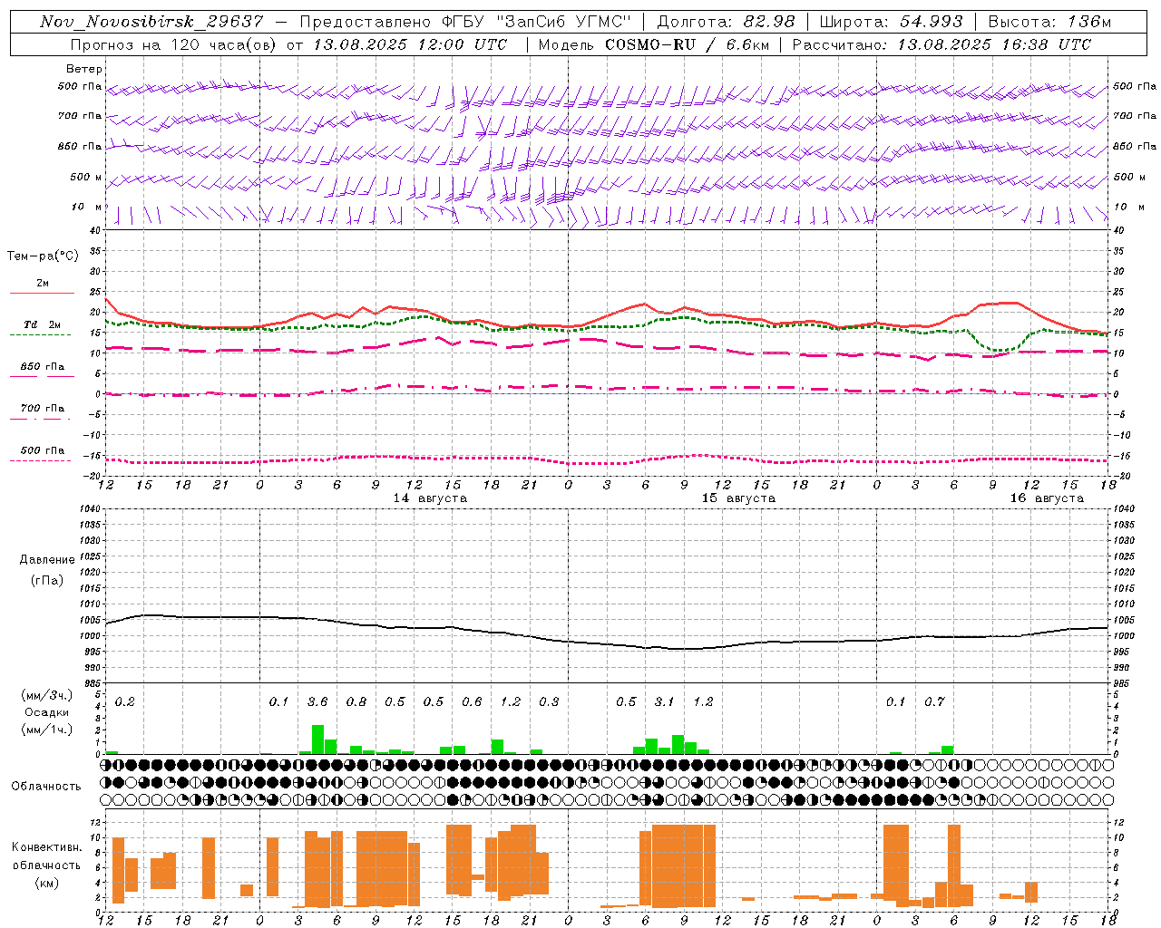
Task: Click the Ветер wind panel label
Action: click(x=84, y=69)
